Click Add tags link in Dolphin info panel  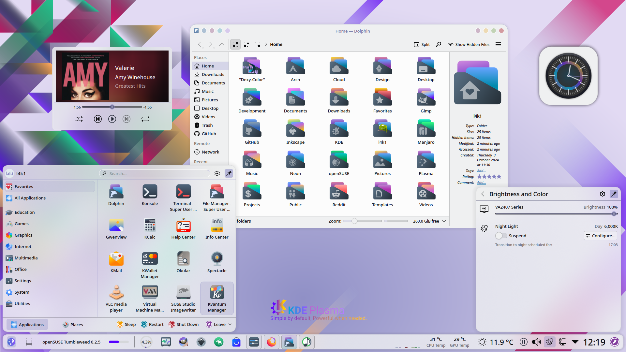(481, 171)
